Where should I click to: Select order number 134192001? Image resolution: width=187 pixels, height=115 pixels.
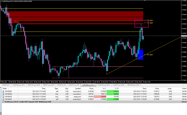tap(8, 92)
